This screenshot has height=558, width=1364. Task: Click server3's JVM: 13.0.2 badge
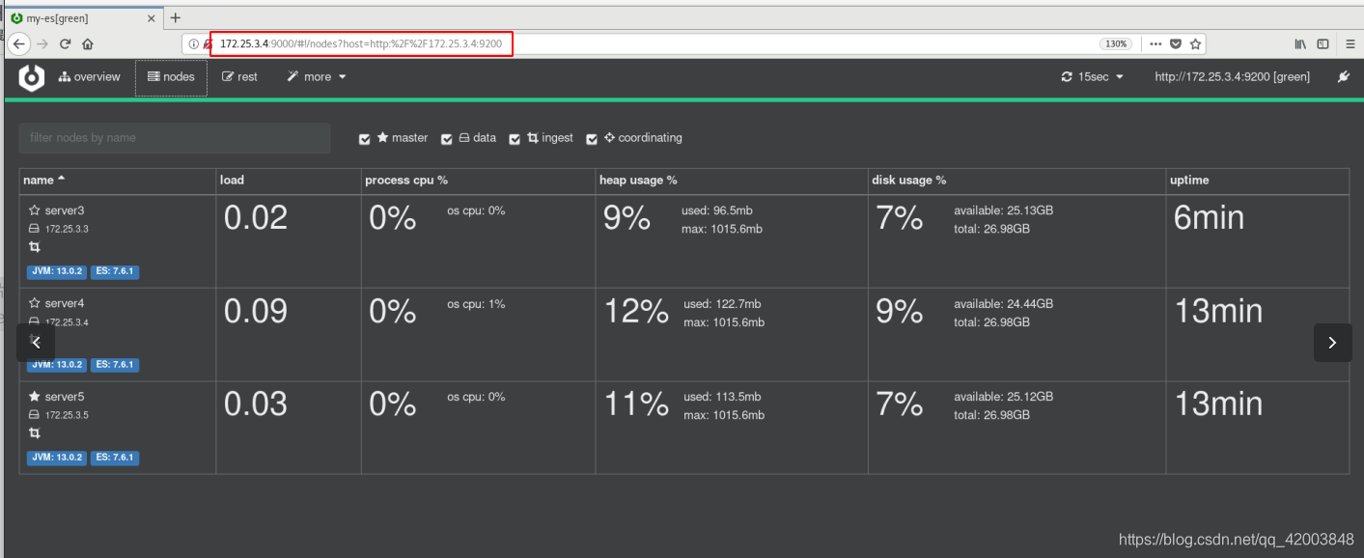[x=55, y=272]
